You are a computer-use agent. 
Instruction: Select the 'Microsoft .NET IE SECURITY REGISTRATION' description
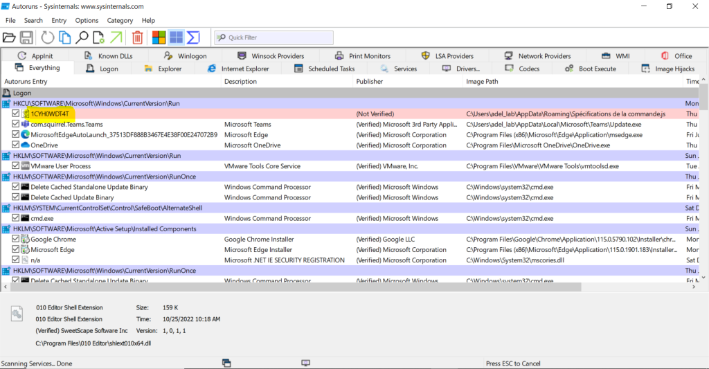pyautogui.click(x=285, y=260)
